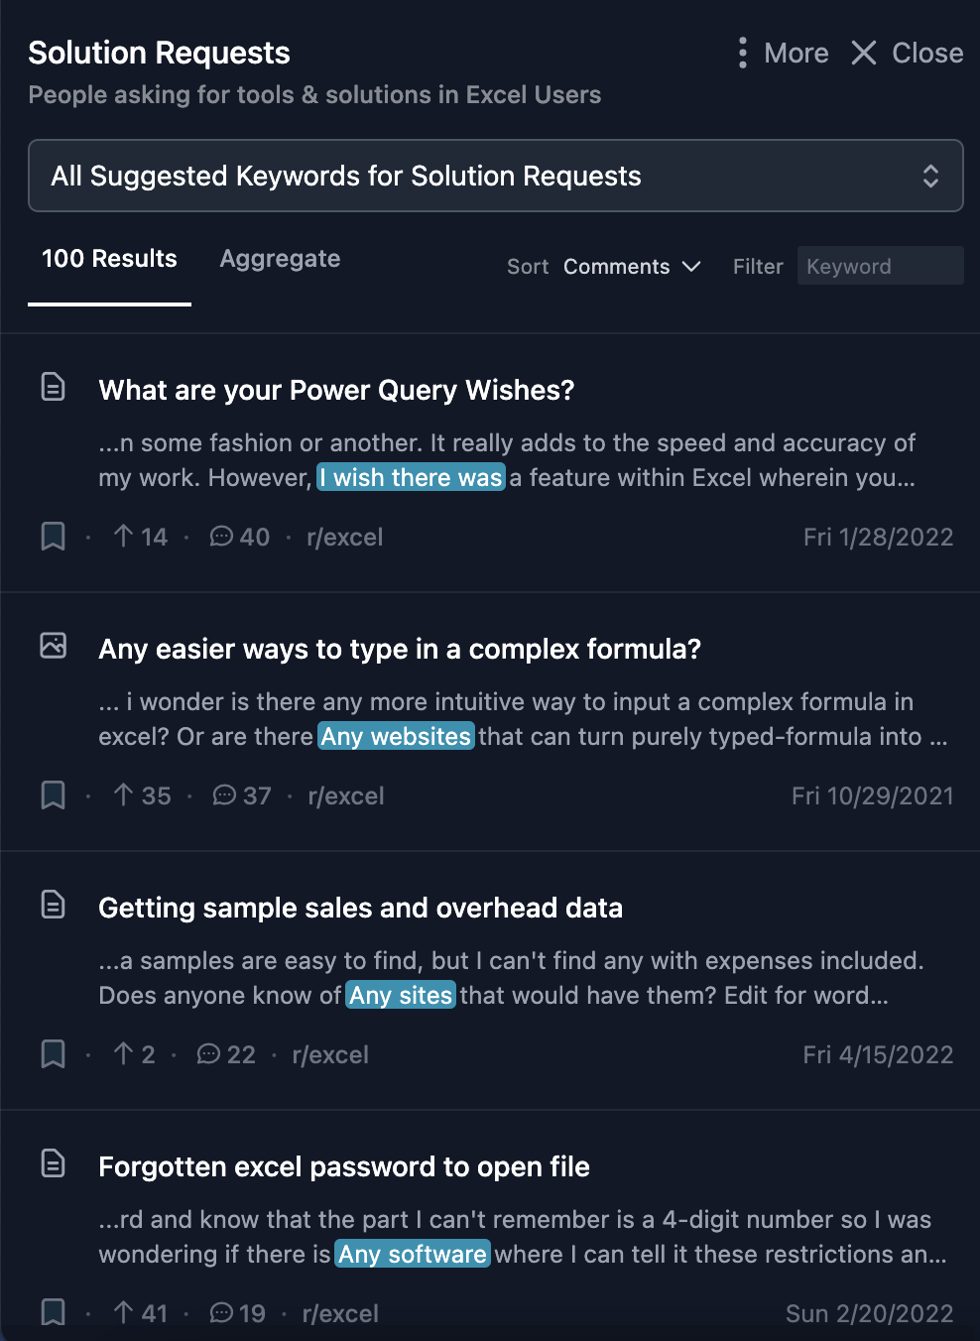Click the image post icon beside complex formula
The height and width of the screenshot is (1341, 980).
pyautogui.click(x=53, y=646)
